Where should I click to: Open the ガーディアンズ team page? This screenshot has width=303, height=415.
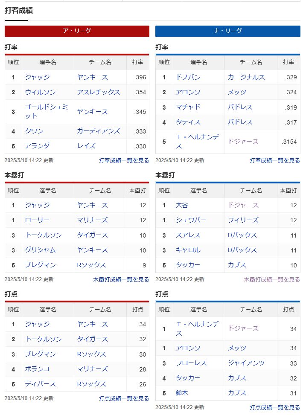click(x=99, y=131)
